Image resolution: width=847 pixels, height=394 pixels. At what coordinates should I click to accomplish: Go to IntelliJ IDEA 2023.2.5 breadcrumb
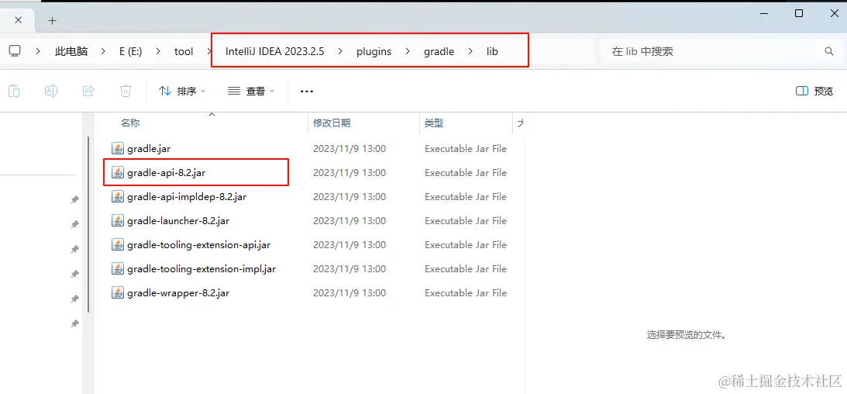coord(274,51)
